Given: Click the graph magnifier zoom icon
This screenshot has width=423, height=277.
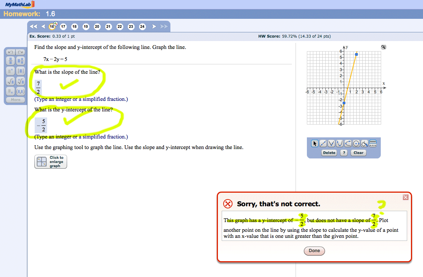Looking at the screenshot, I should click(383, 47).
